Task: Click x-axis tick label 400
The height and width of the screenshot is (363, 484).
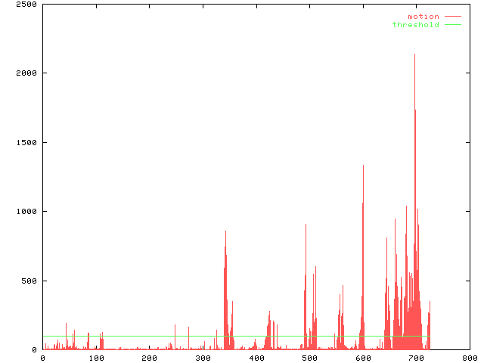Action: [x=256, y=358]
